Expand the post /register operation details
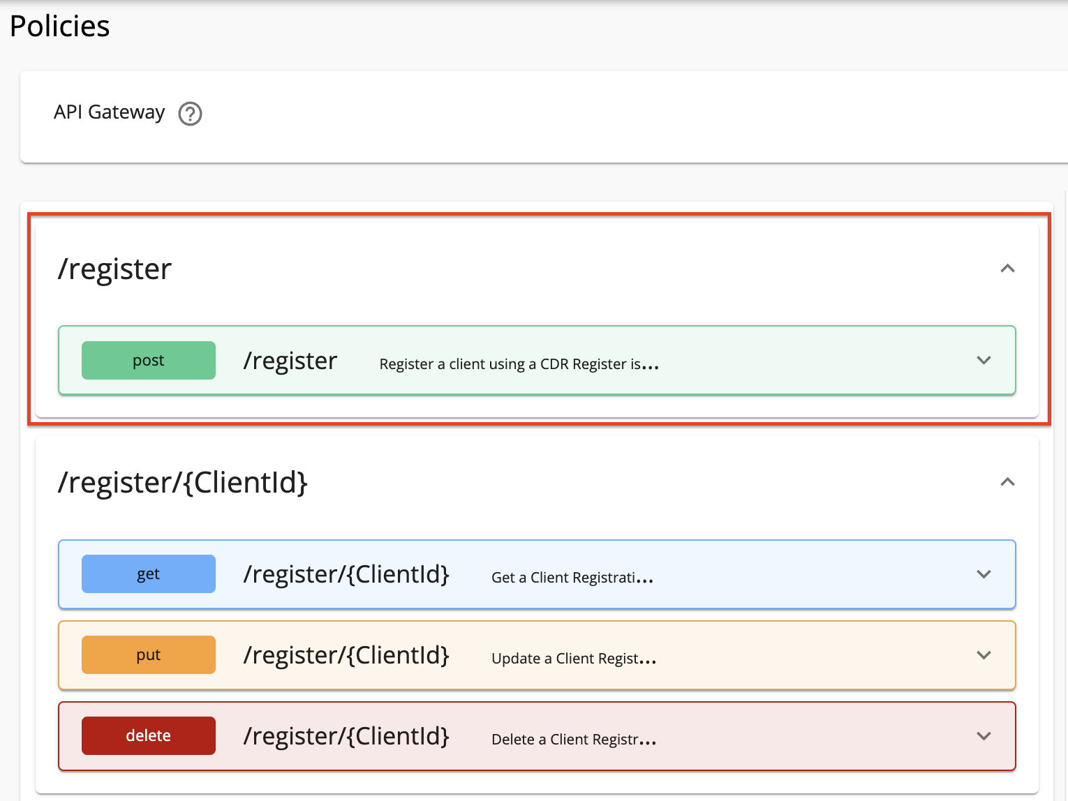1068x801 pixels. 984,360
